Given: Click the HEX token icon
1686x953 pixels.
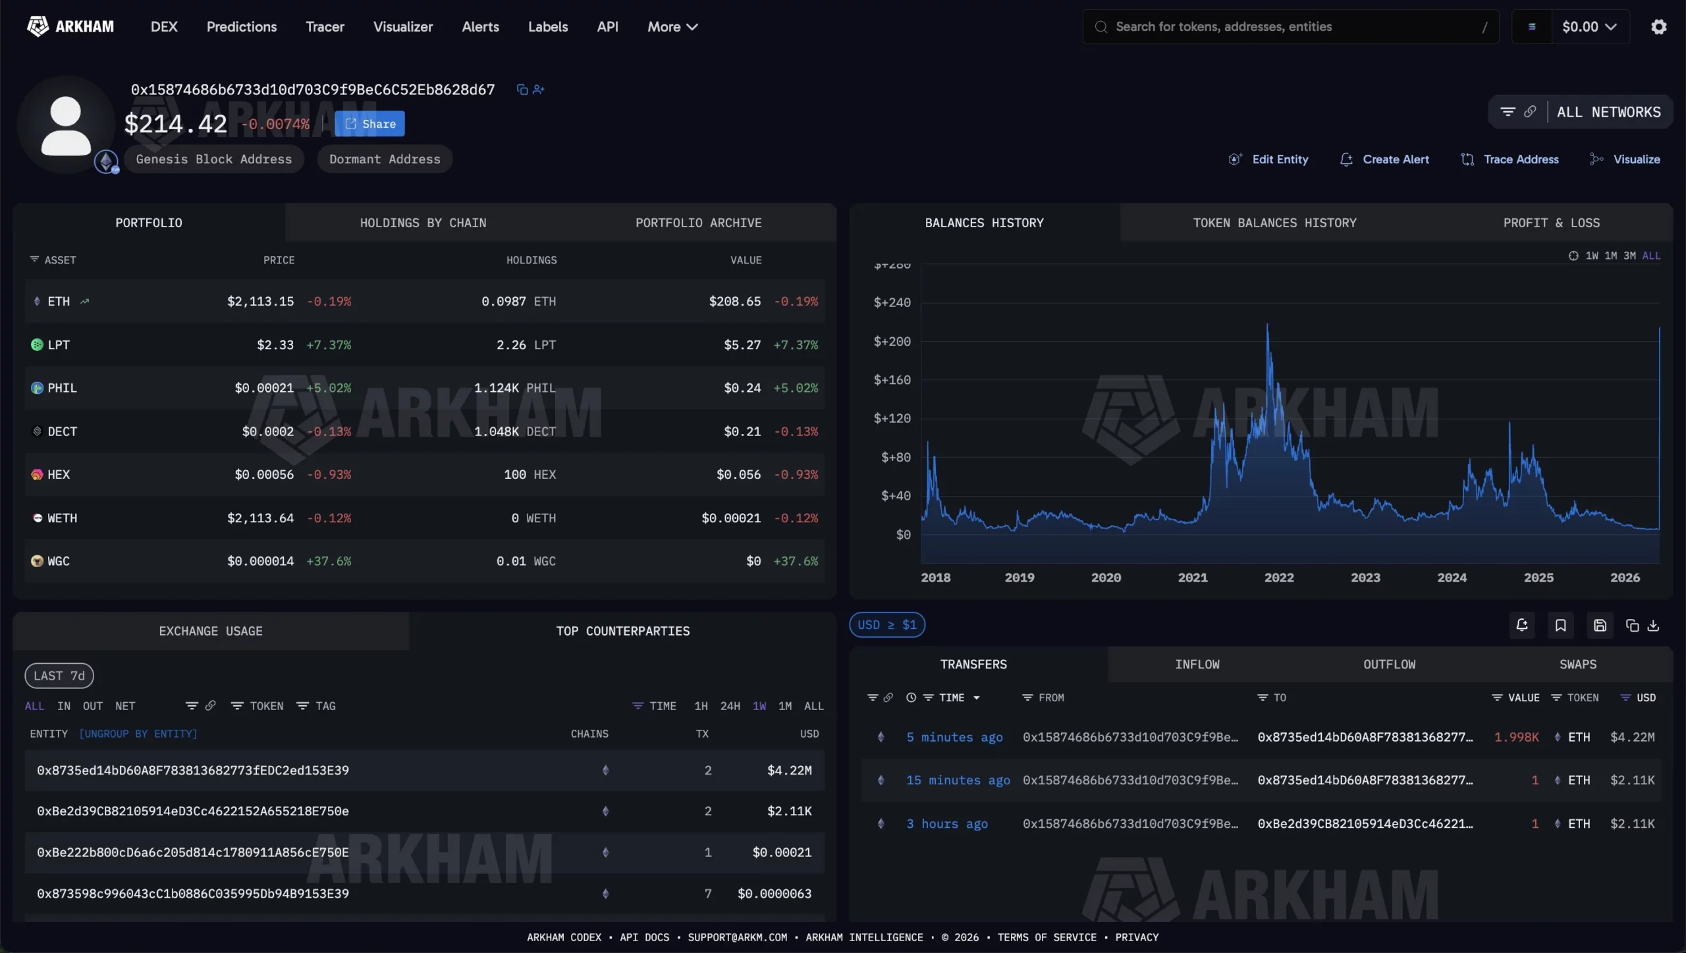Looking at the screenshot, I should tap(37, 475).
